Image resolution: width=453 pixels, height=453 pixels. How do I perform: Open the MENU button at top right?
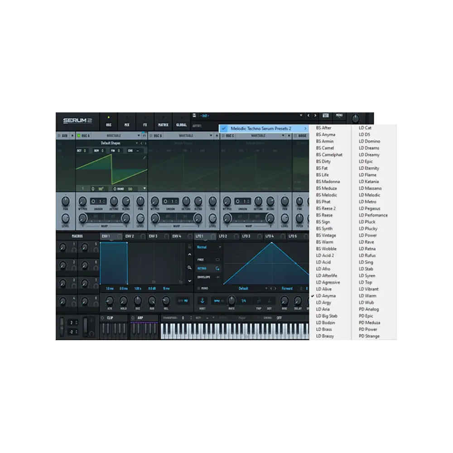pos(339,116)
